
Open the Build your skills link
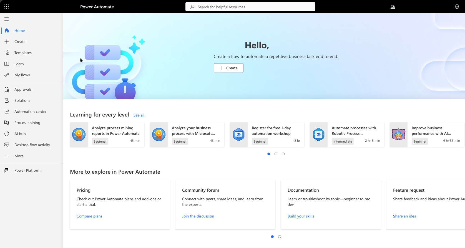pos(301,216)
